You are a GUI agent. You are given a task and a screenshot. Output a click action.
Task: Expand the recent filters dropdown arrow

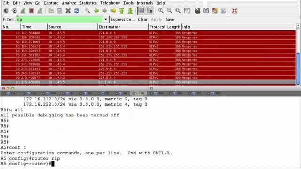(x=105, y=19)
